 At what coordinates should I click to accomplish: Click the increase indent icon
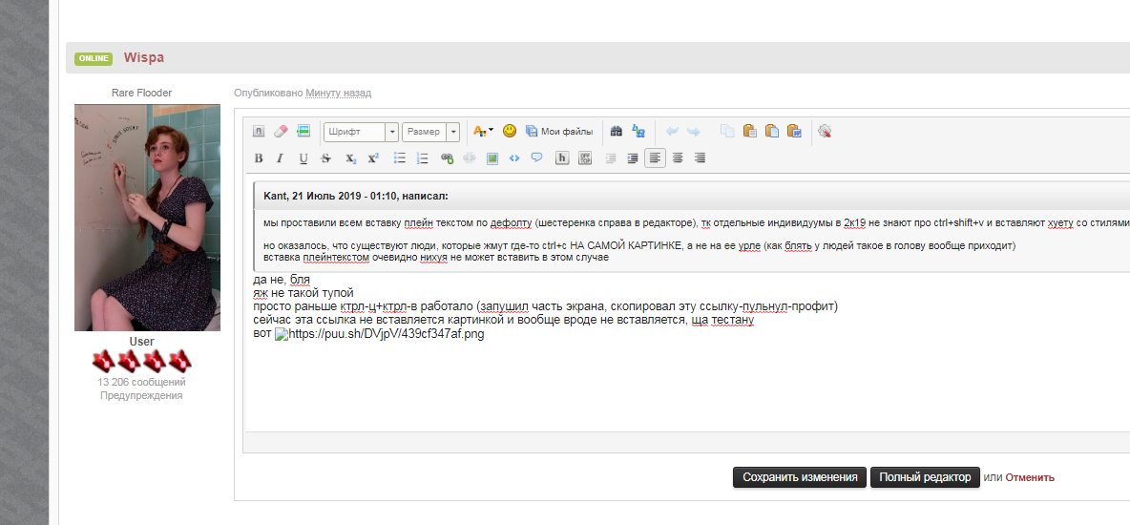(633, 157)
